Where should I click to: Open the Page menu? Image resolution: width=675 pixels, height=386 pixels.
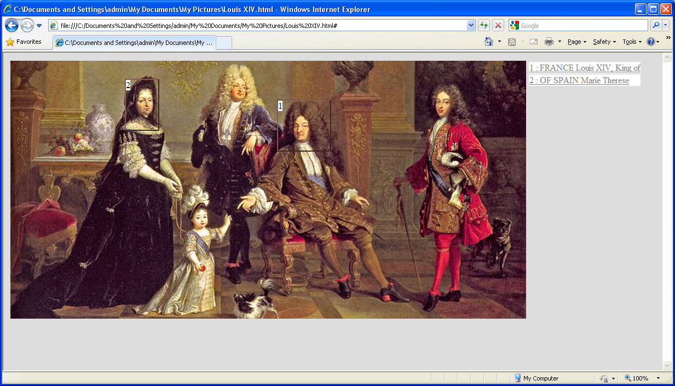(577, 42)
